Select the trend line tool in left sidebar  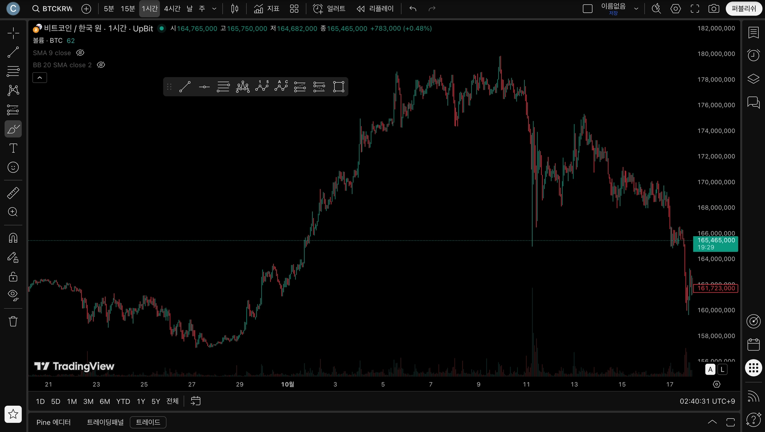[x=13, y=52]
